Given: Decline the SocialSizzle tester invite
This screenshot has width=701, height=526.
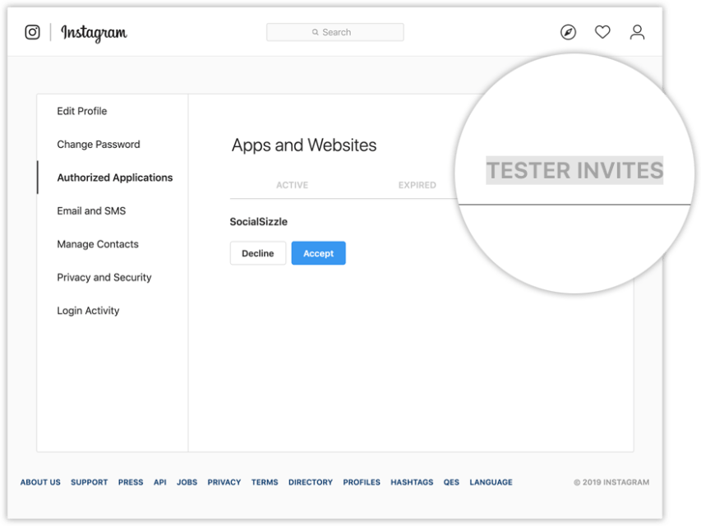Looking at the screenshot, I should click(x=257, y=253).
